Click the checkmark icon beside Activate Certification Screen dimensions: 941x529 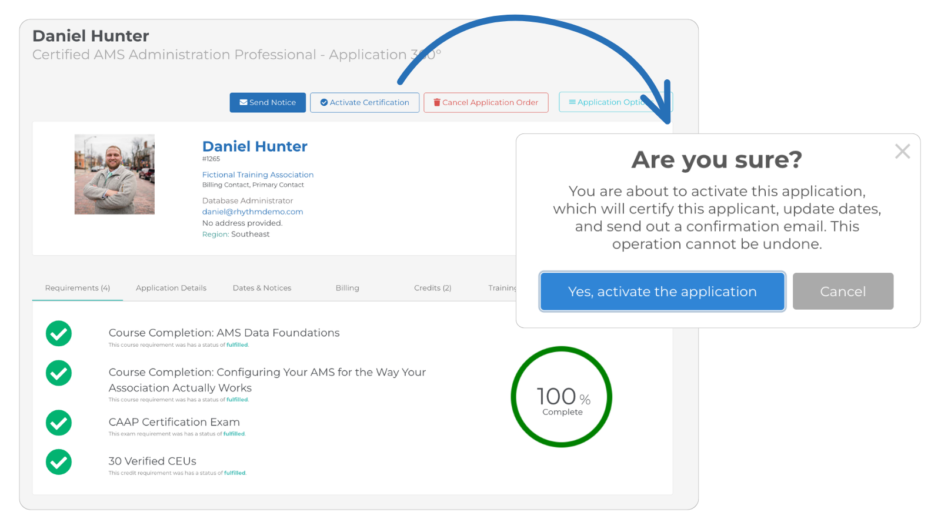point(324,102)
